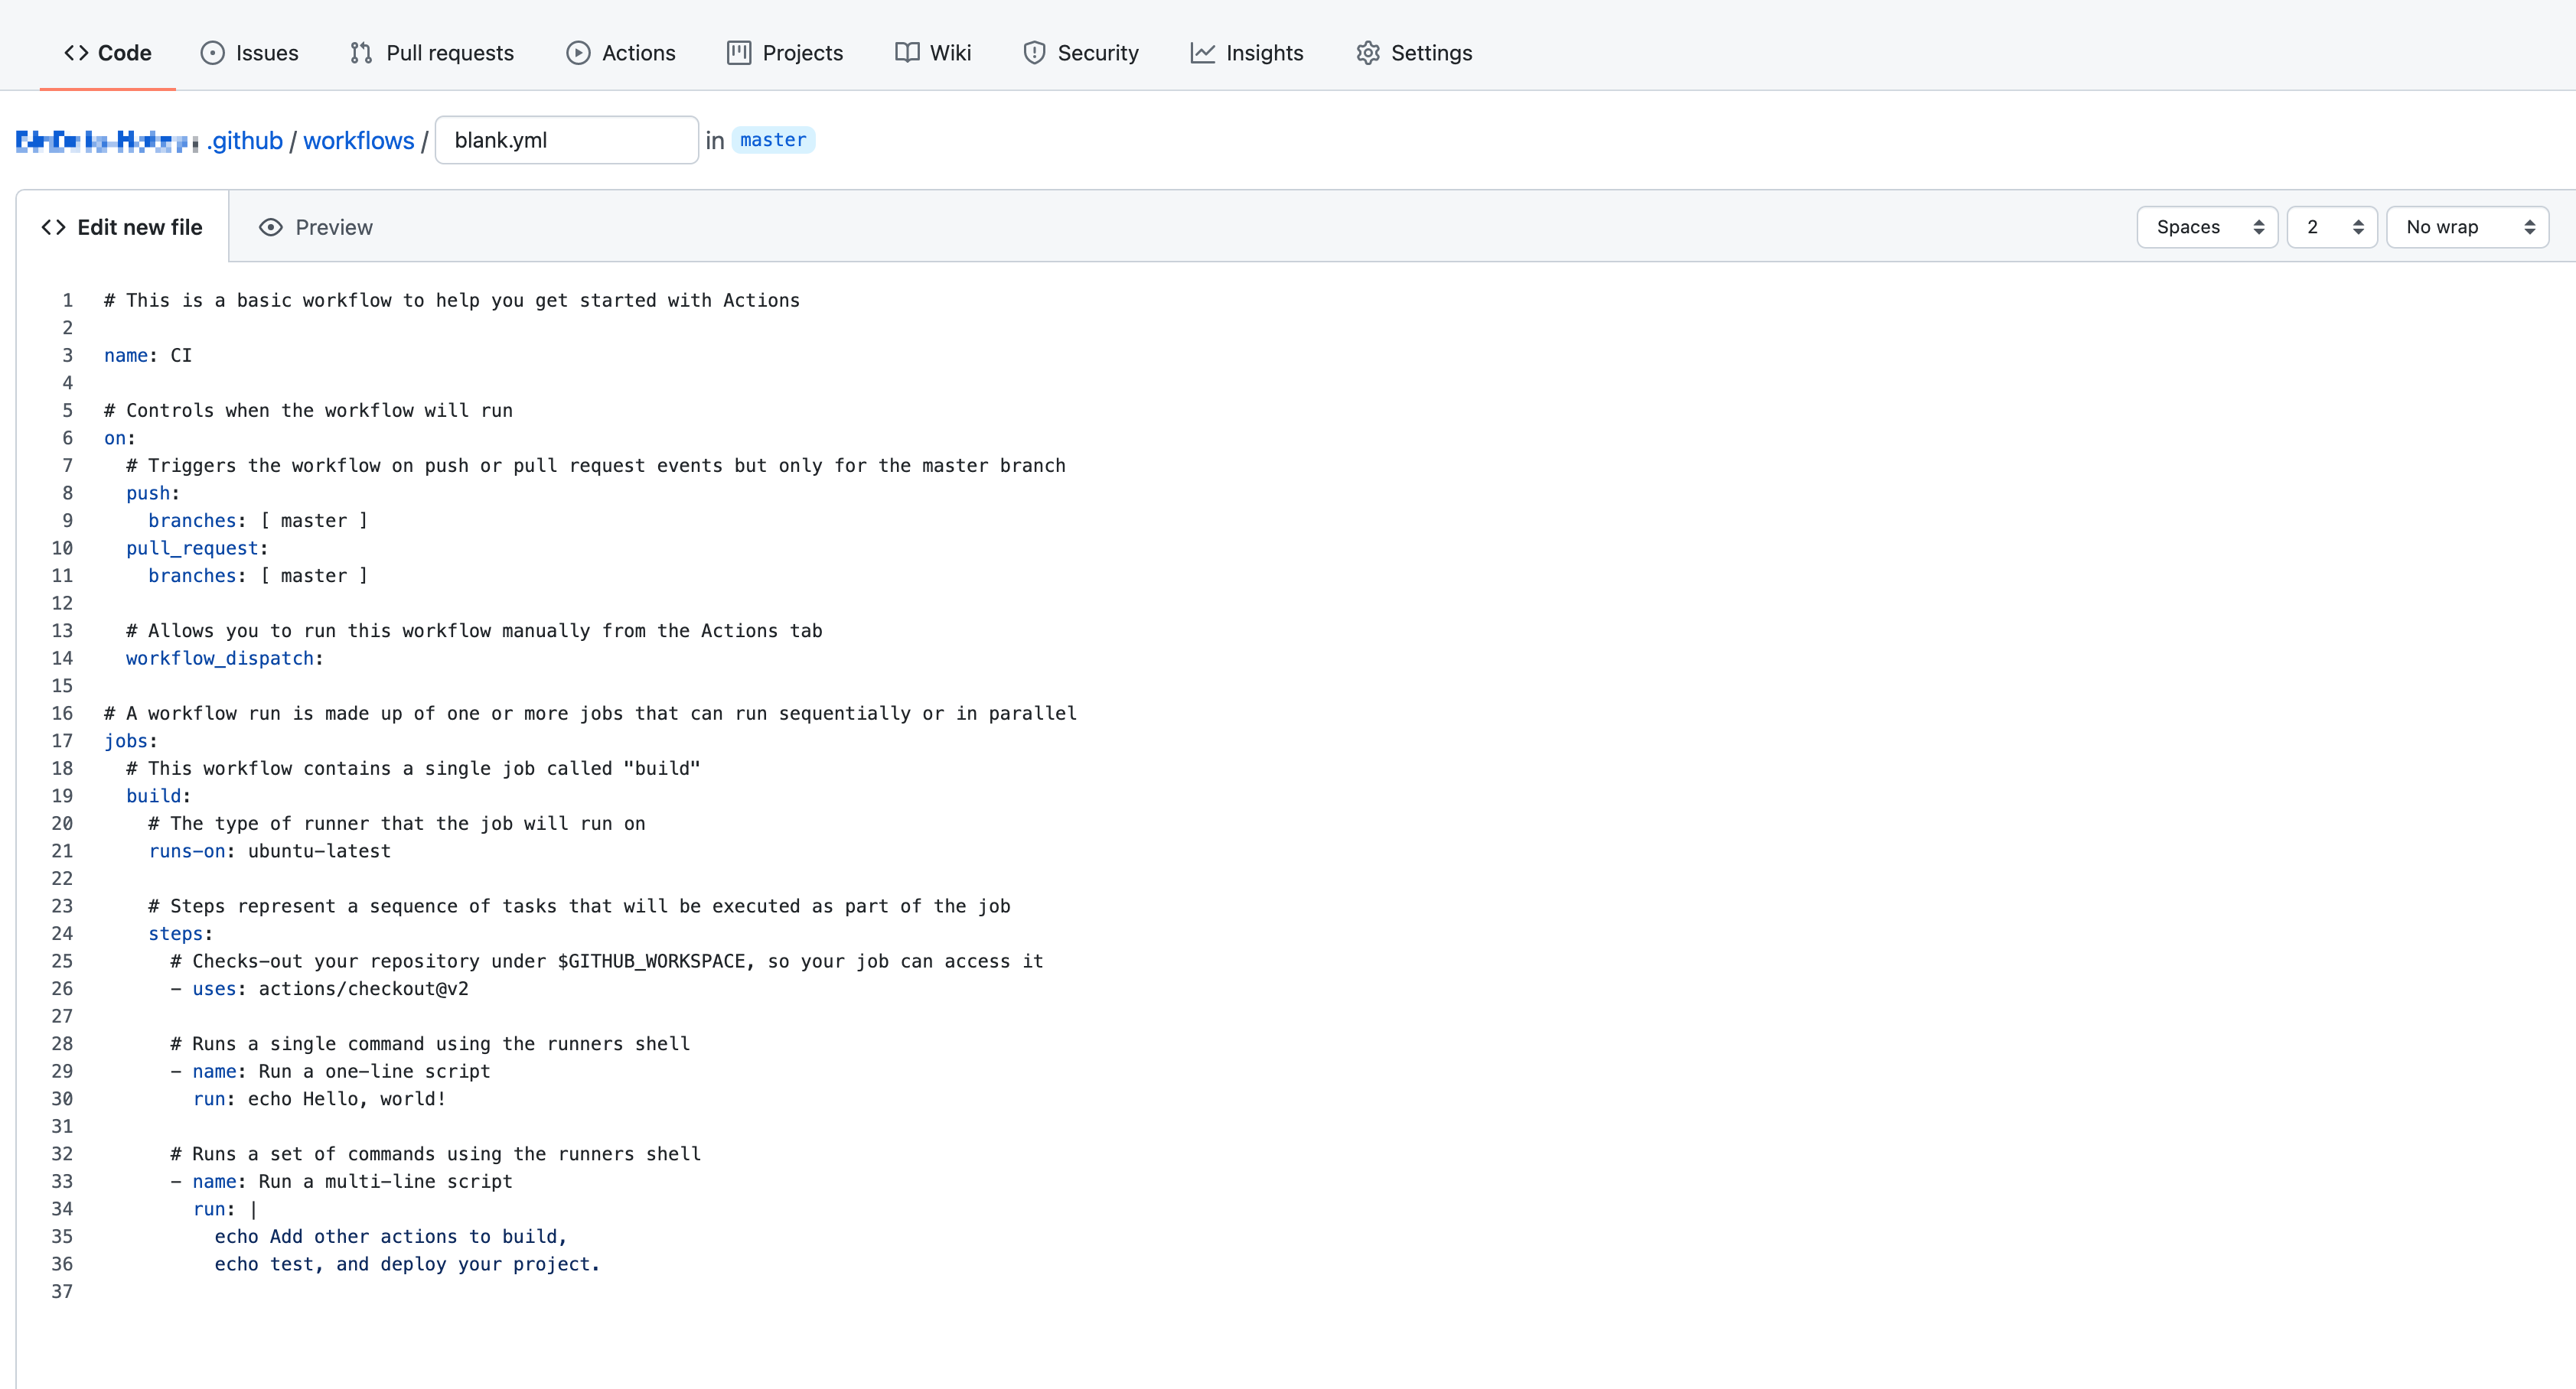2576x1389 pixels.
Task: Click the Wiki book icon
Action: [x=907, y=53]
